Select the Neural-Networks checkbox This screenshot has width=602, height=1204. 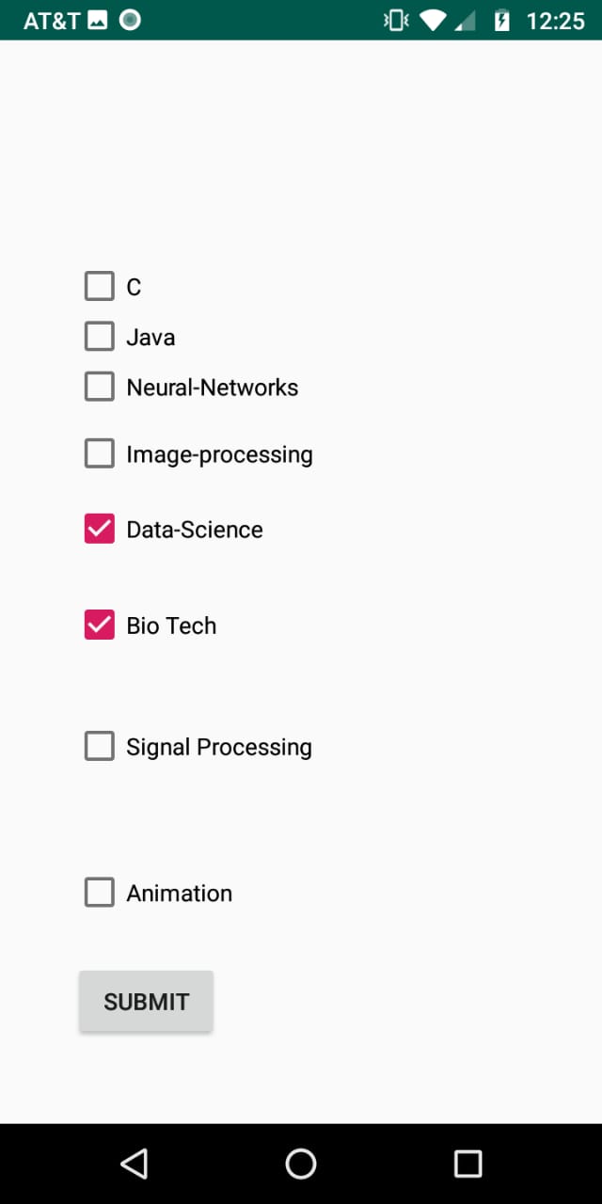click(x=100, y=387)
